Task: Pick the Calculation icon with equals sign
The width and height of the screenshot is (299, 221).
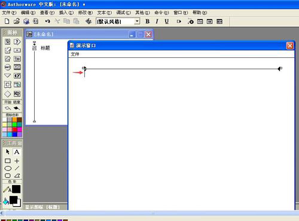Action: point(17,50)
